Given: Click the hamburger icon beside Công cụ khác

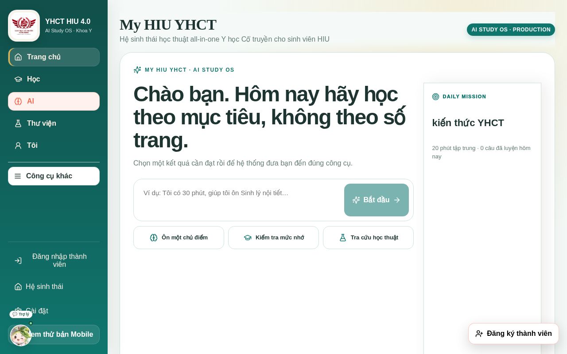Looking at the screenshot, I should (18, 176).
